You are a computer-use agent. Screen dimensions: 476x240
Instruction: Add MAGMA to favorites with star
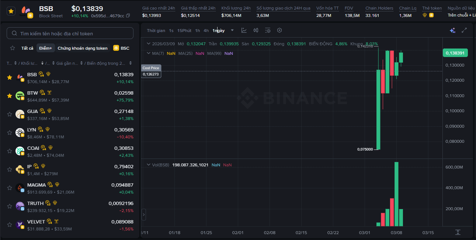click(10, 188)
